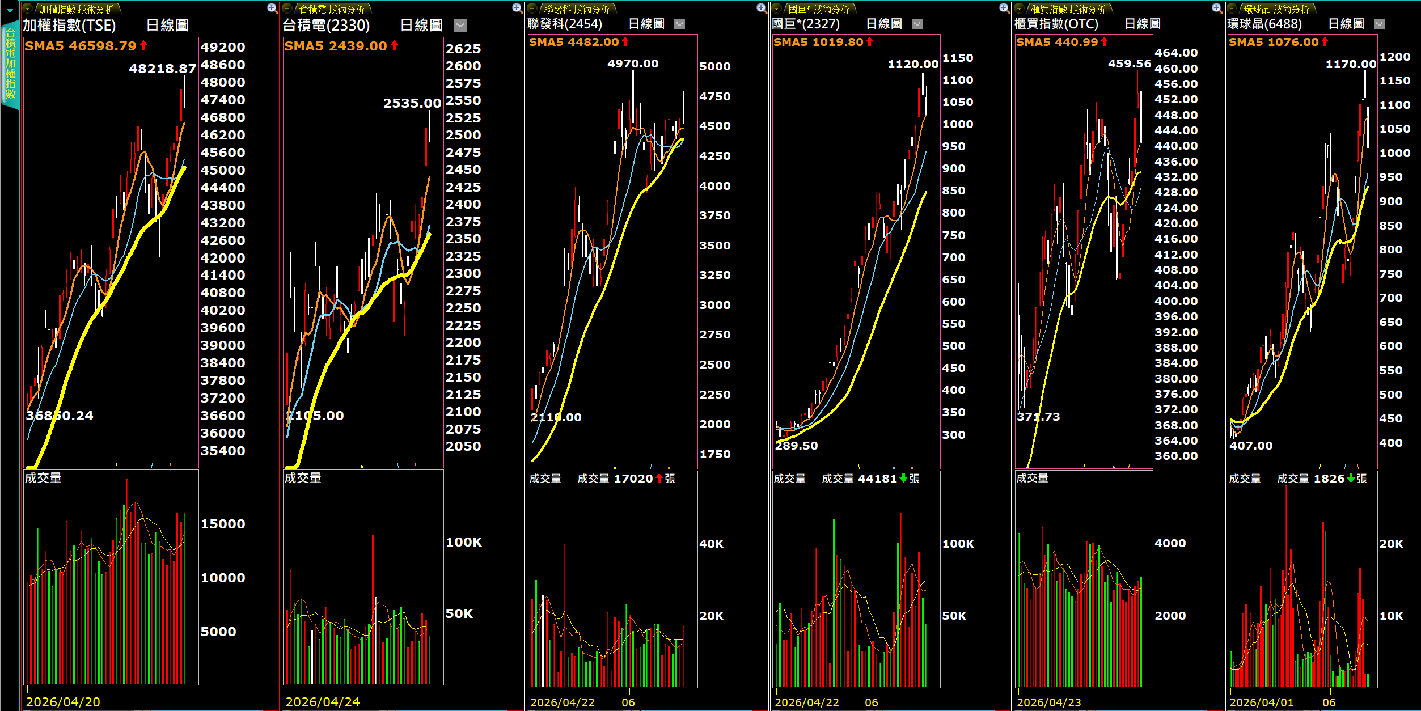Switch to the 櫃買指數 技術分析 tab
The height and width of the screenshot is (711, 1421).
point(1068,9)
